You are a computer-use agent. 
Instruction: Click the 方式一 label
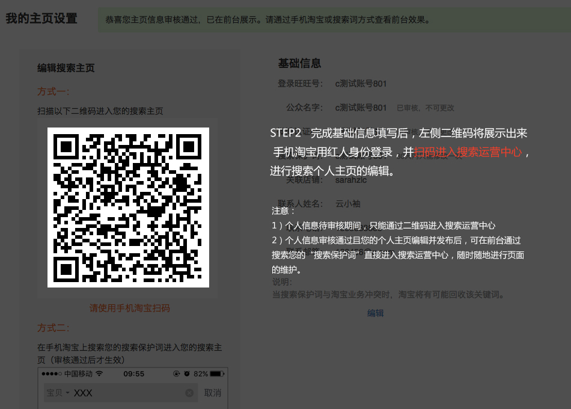(53, 91)
